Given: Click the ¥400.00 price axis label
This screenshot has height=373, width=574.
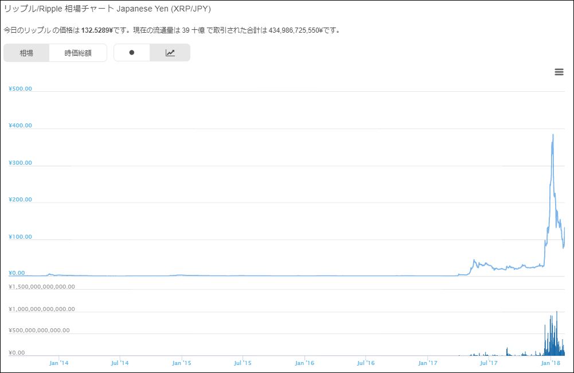Looking at the screenshot, I should (20, 125).
